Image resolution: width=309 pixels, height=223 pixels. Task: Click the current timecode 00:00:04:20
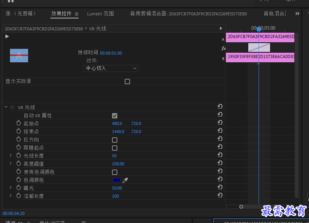tap(13, 213)
